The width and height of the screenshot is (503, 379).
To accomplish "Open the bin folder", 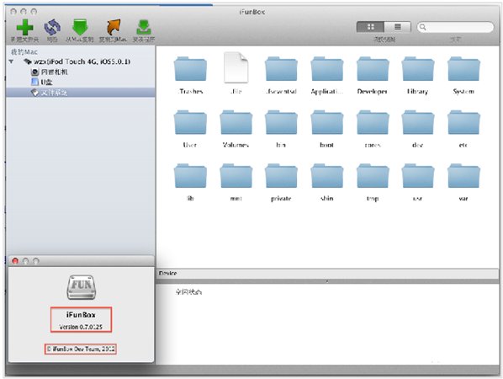I will 281,122.
